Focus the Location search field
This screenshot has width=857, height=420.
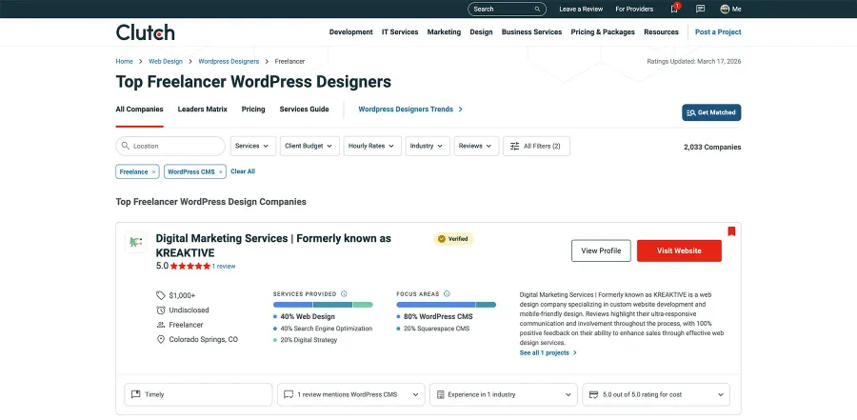point(170,146)
